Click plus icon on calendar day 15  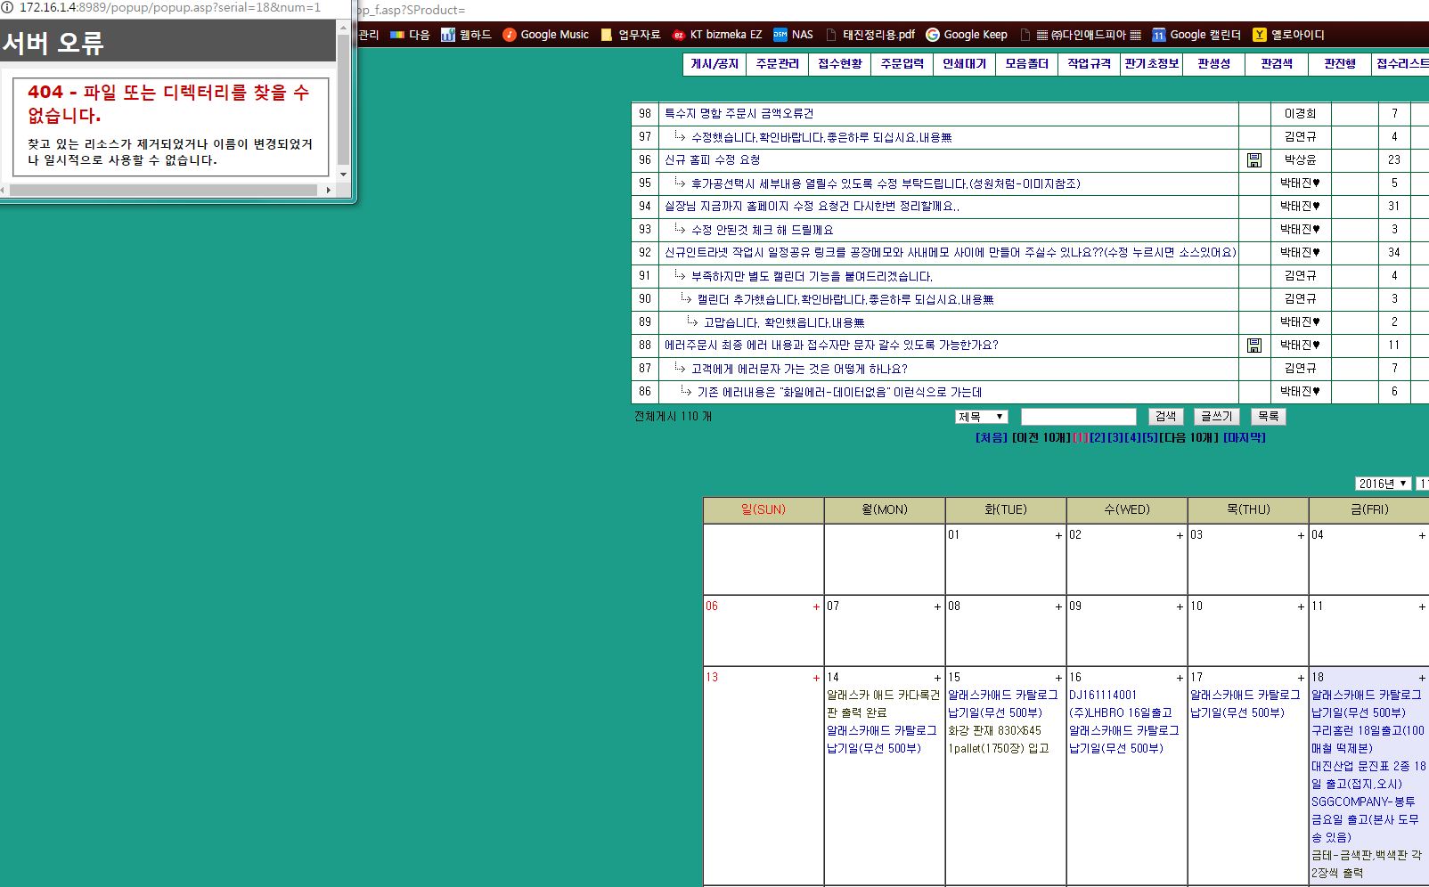pyautogui.click(x=1058, y=679)
